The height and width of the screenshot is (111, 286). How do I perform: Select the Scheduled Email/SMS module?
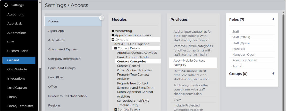133,101
